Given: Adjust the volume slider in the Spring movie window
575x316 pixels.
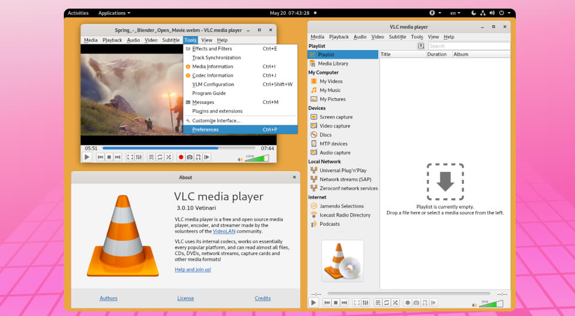Looking at the screenshot, I should tap(256, 159).
